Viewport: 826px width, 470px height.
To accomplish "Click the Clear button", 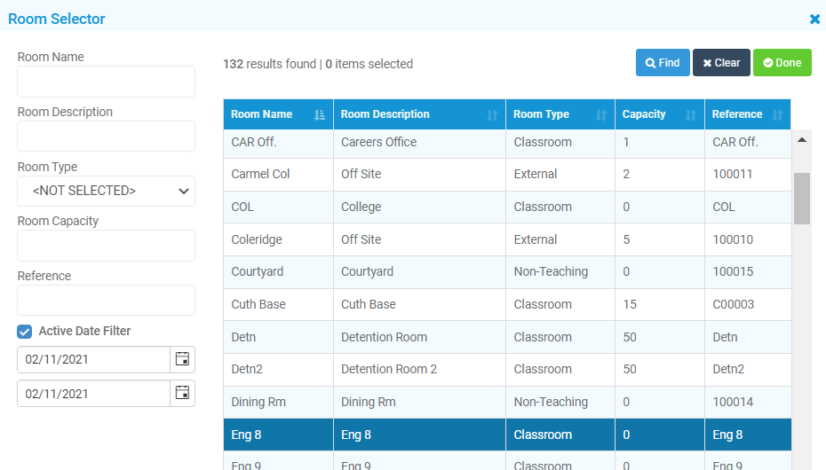I will [x=721, y=63].
